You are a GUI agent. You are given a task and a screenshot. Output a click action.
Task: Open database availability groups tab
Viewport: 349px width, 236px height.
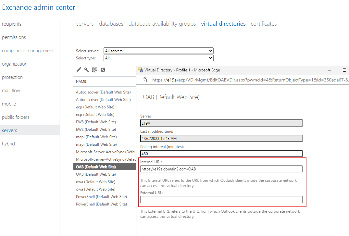click(162, 24)
